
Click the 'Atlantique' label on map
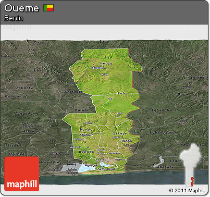click(34, 131)
